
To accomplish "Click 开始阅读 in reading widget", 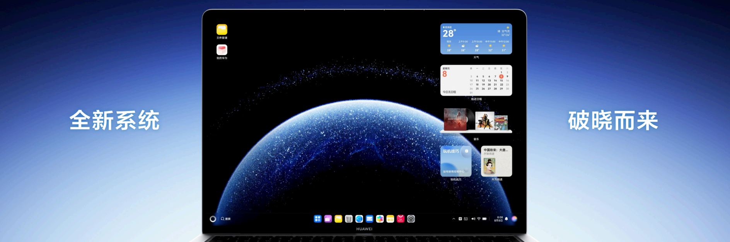I will (489, 154).
